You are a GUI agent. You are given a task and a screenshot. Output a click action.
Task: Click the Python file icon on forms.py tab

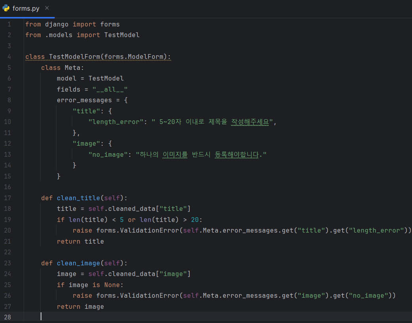pyautogui.click(x=6, y=8)
